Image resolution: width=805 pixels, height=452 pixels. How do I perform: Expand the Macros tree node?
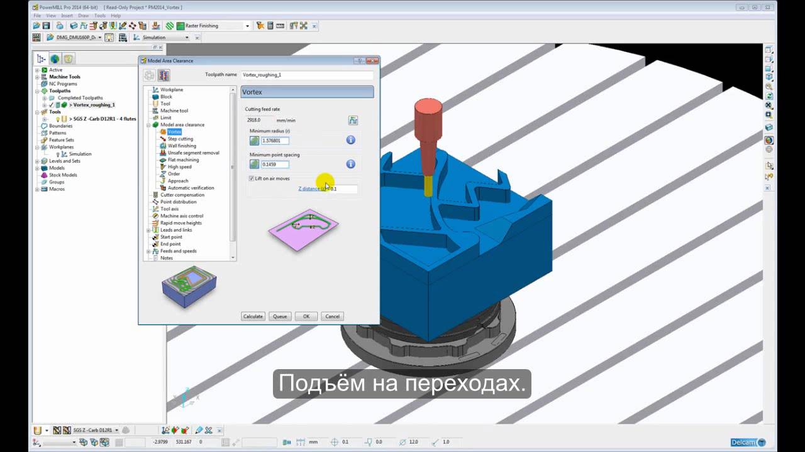click(x=37, y=189)
